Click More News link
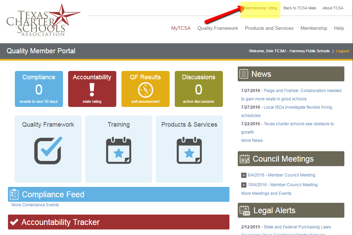Screen dimensions: 353x235 252,141
